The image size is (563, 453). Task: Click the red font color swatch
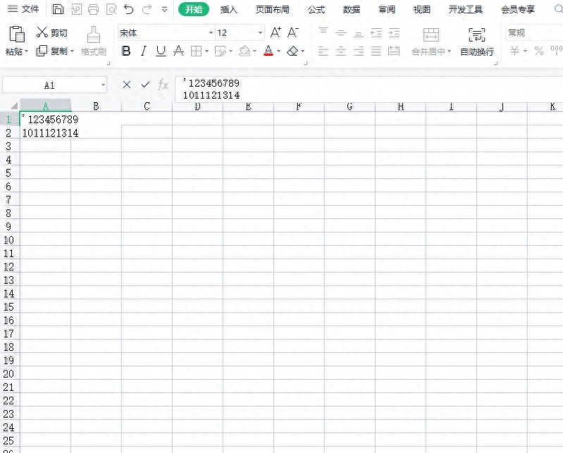point(268,51)
